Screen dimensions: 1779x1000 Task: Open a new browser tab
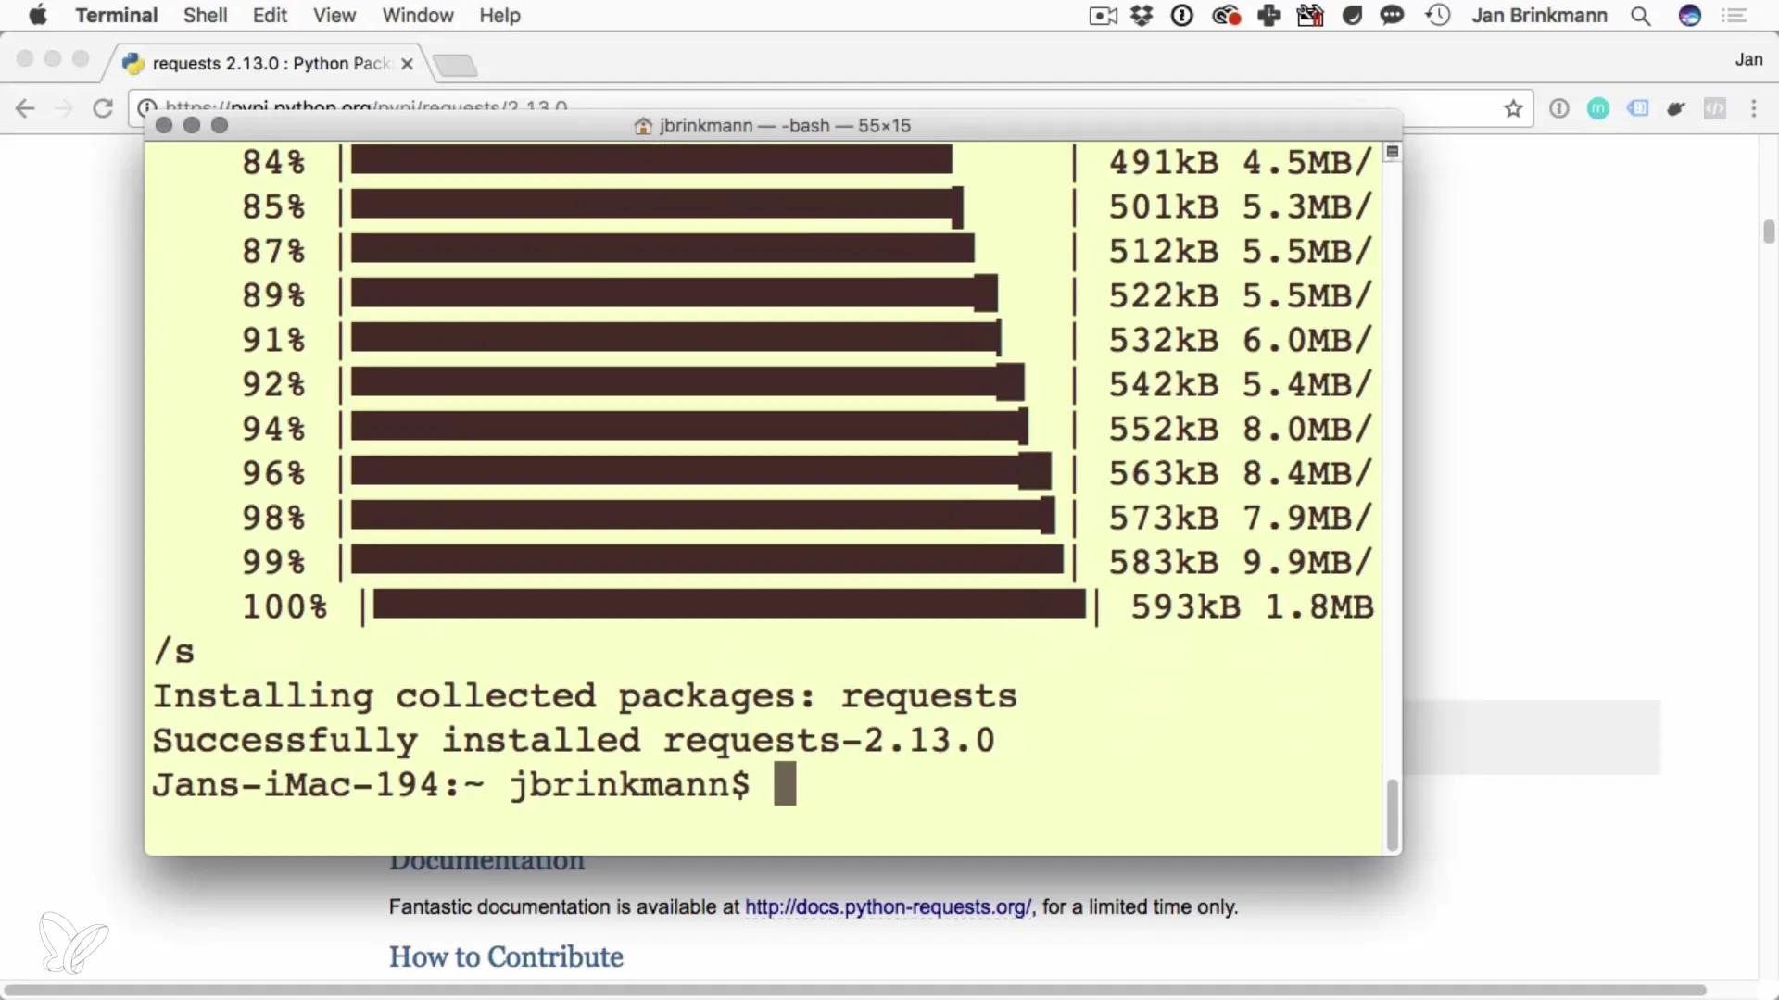click(455, 65)
